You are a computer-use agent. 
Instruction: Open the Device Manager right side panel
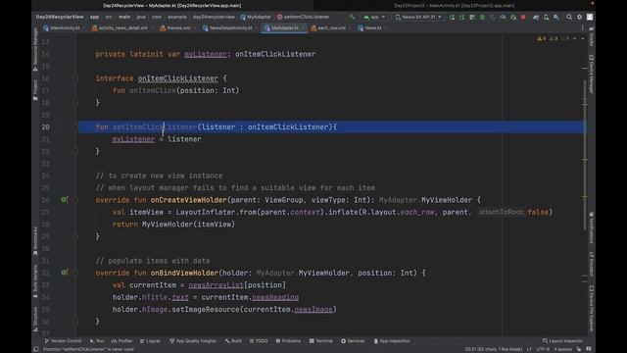[591, 75]
